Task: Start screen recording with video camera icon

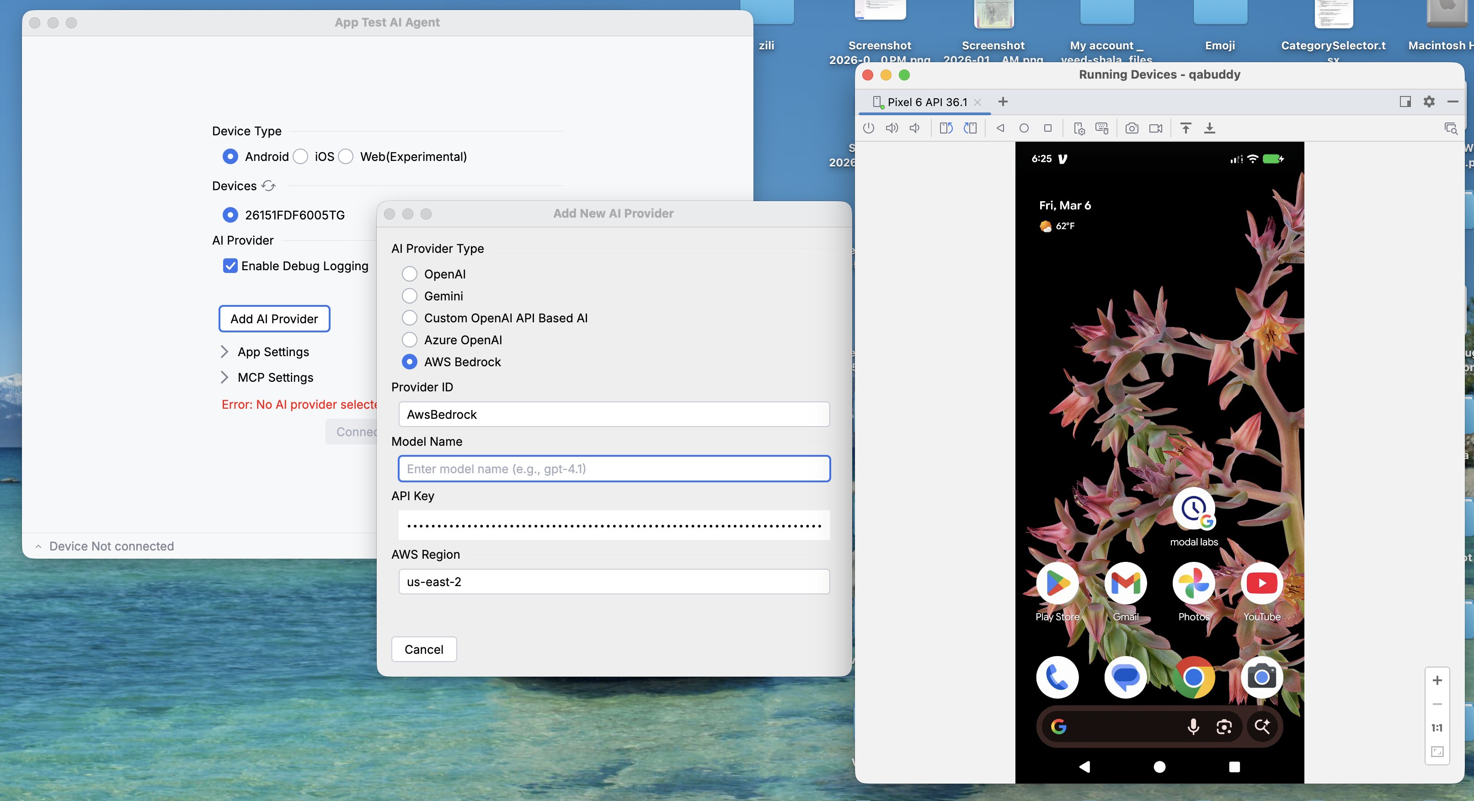Action: click(x=1155, y=128)
